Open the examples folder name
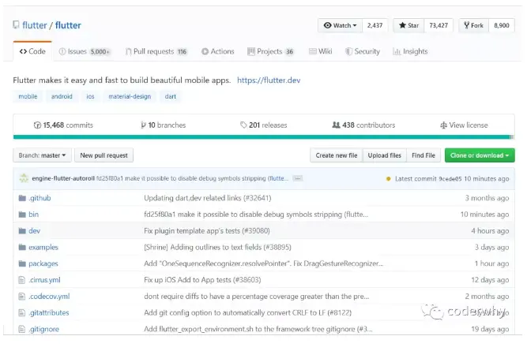Image resolution: width=527 pixels, height=351 pixels. tap(43, 248)
